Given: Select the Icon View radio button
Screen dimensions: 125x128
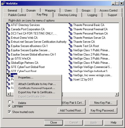Looking at the screenshot, I should pos(9,102).
